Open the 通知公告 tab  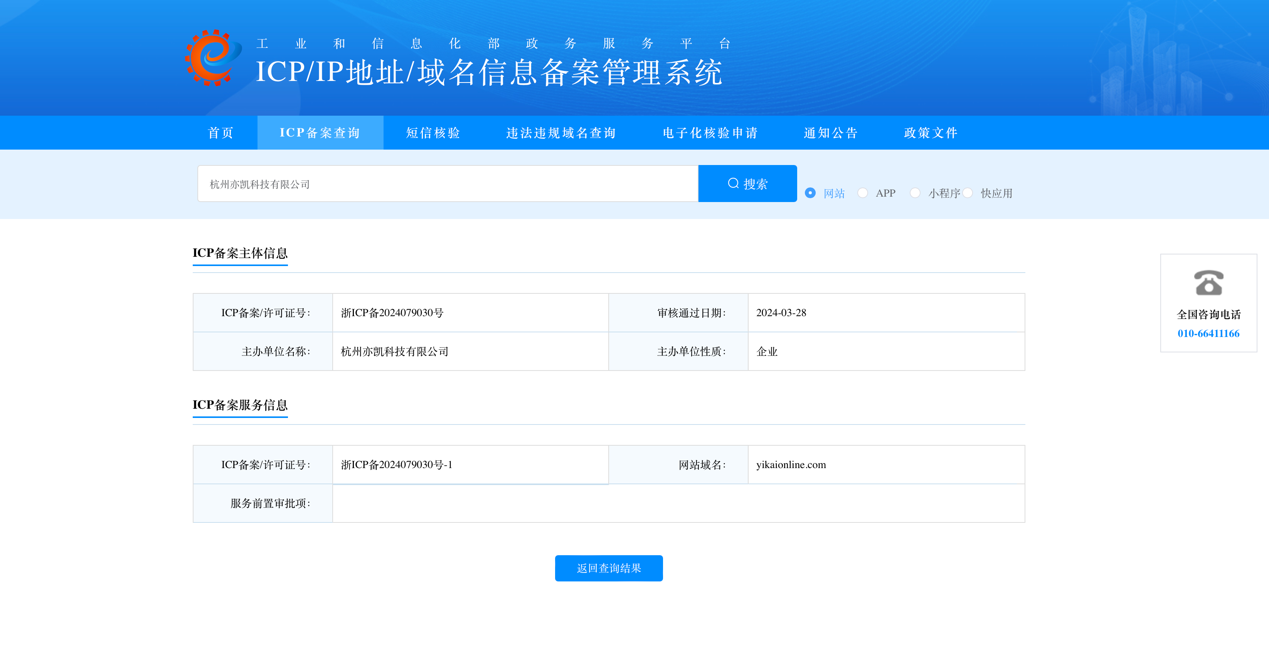click(831, 133)
